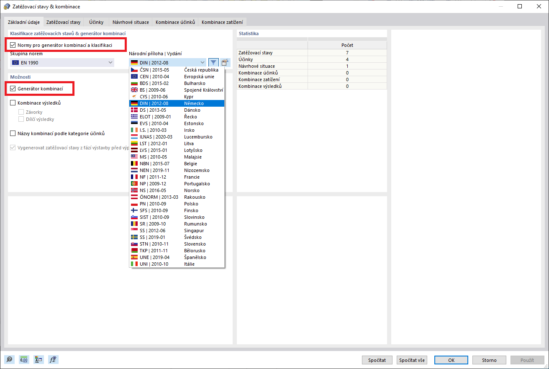Click the app icon in the title bar
The width and height of the screenshot is (549, 369).
[7, 7]
